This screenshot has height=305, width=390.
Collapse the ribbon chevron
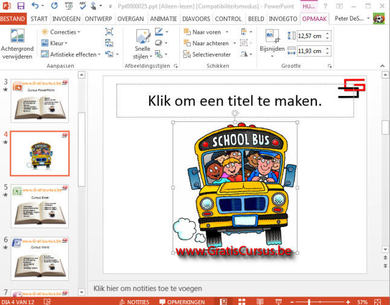[382, 66]
